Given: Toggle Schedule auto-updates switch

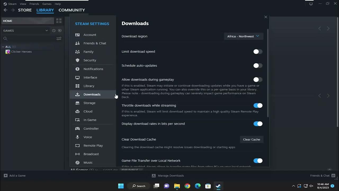Looking at the screenshot, I should click(258, 66).
